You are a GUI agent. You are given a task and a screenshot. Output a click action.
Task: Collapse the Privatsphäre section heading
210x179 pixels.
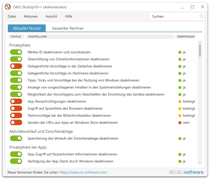(x=20, y=45)
